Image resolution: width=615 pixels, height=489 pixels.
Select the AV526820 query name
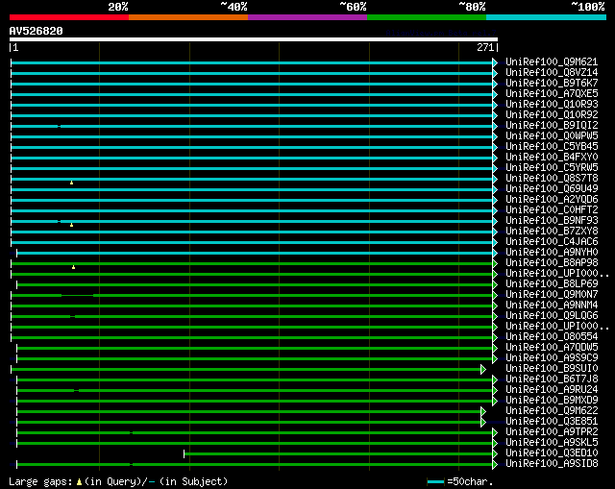[37, 31]
